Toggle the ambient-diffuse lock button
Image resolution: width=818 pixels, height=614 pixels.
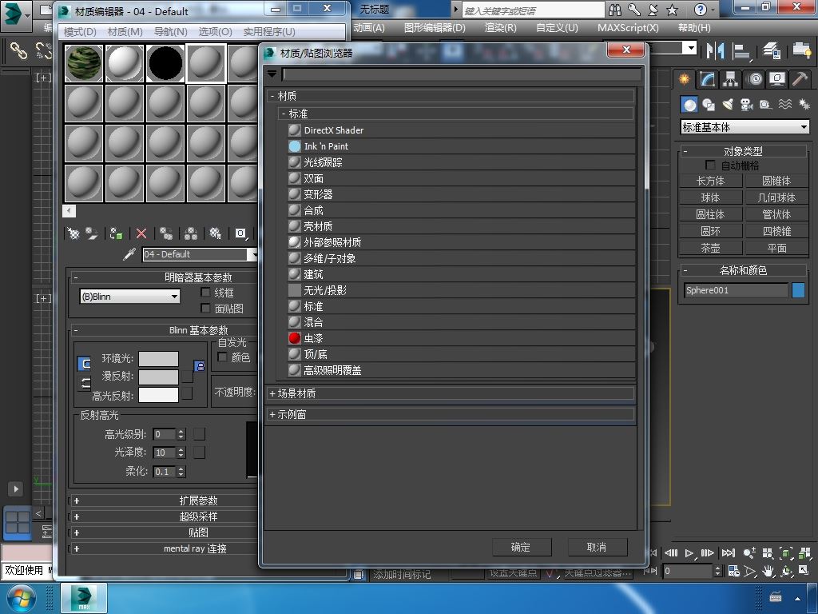pyautogui.click(x=199, y=366)
